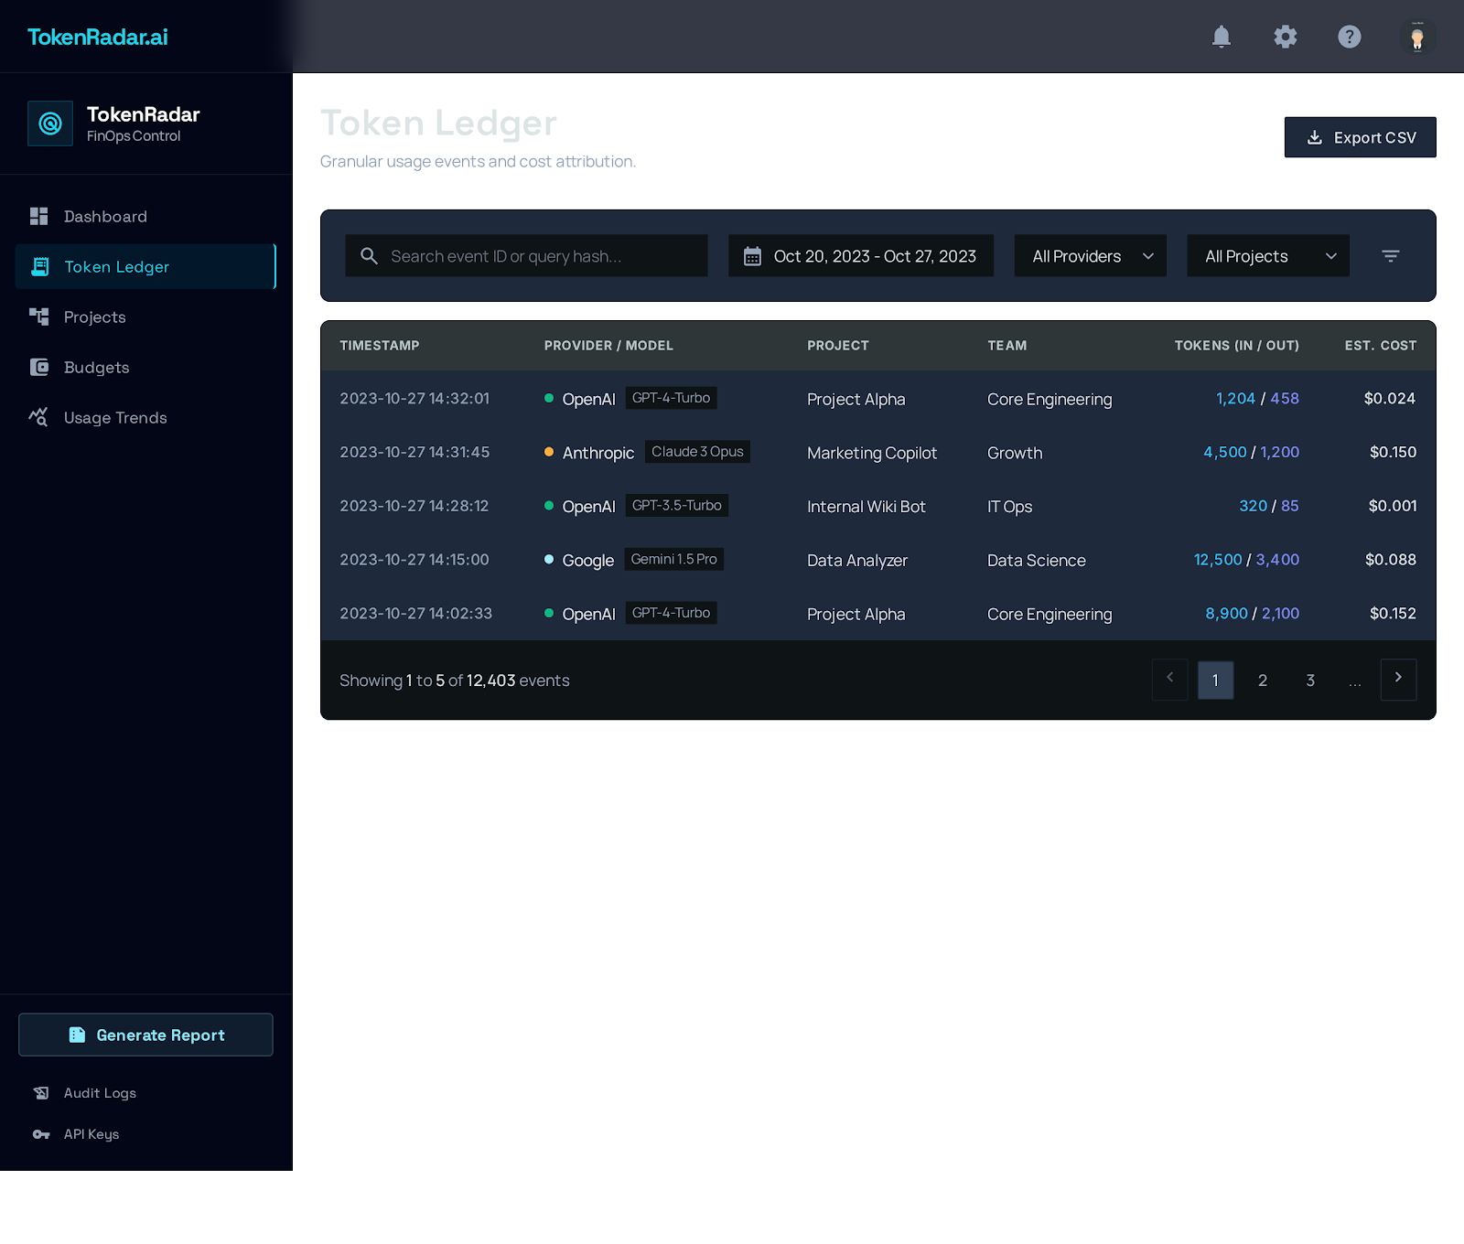Click the IT Ops team cell
The height and width of the screenshot is (1244, 1464).
[x=1009, y=507]
